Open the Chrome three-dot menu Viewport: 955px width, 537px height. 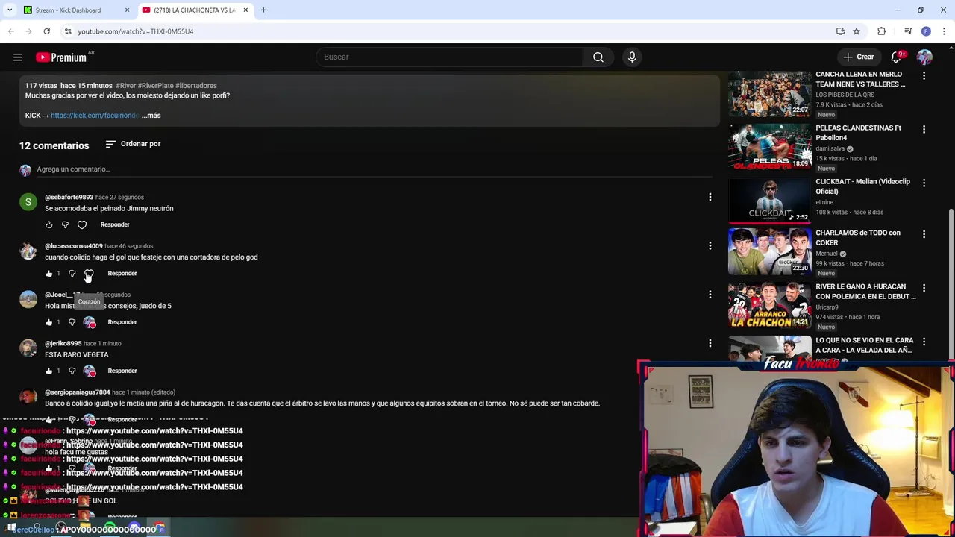click(x=945, y=31)
